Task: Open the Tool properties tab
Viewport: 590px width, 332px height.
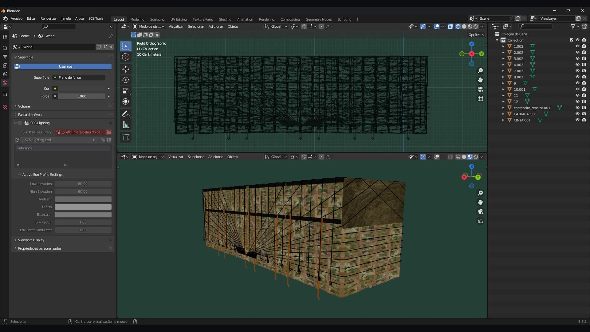Action: [5, 37]
